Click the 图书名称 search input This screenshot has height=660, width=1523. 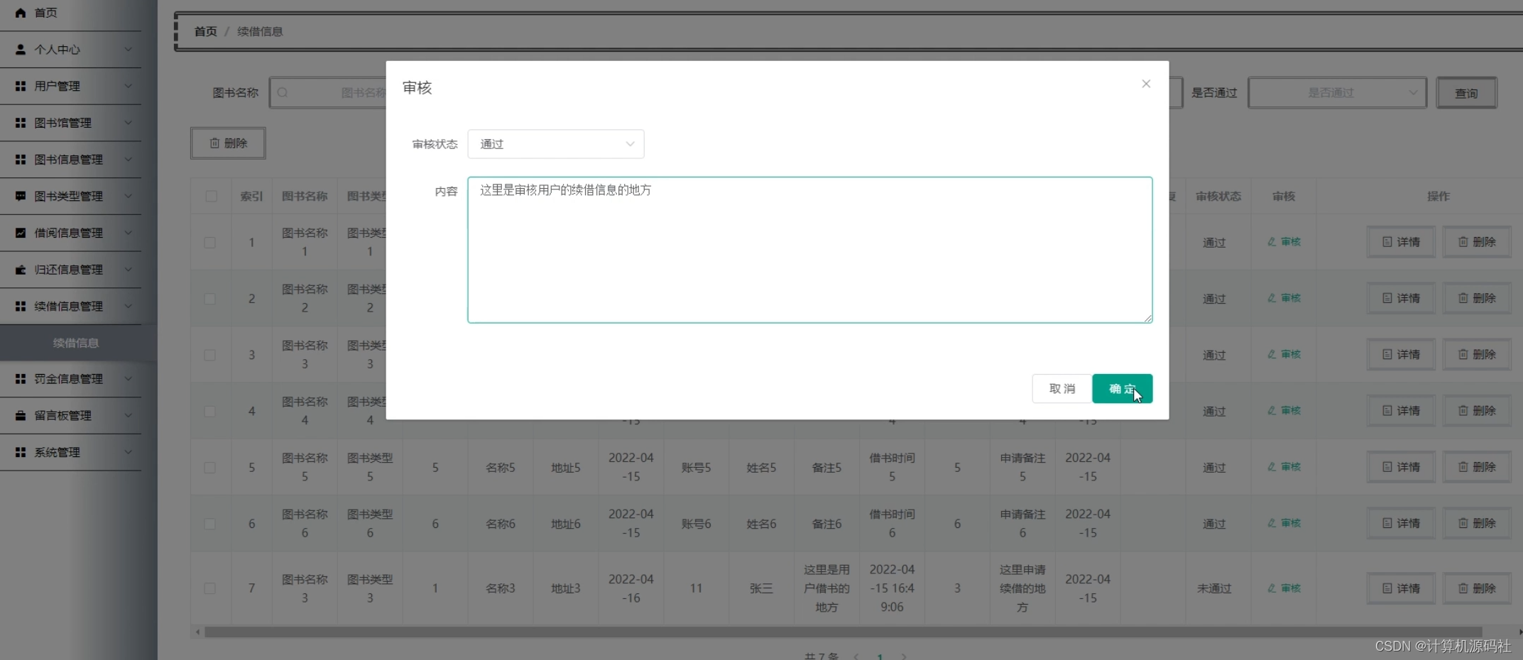click(328, 92)
